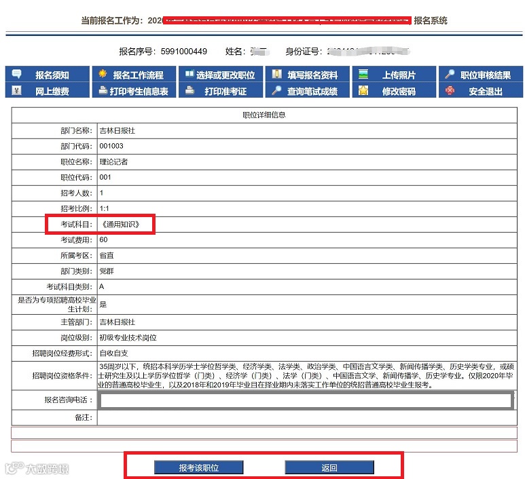Open 打印准考证 menu item
525x479 pixels.
(x=221, y=90)
